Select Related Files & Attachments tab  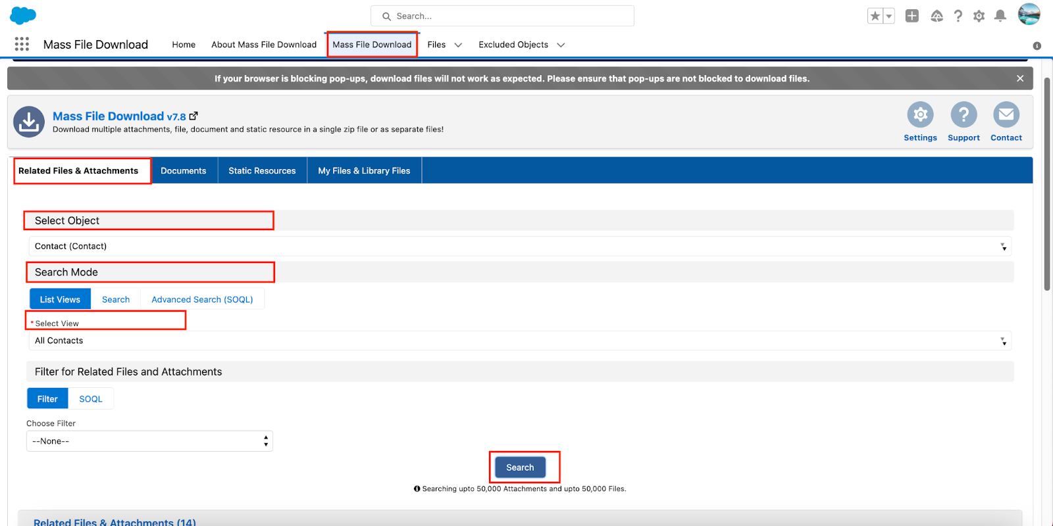point(78,171)
